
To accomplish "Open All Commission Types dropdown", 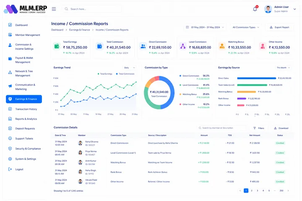I will tap(246, 27).
